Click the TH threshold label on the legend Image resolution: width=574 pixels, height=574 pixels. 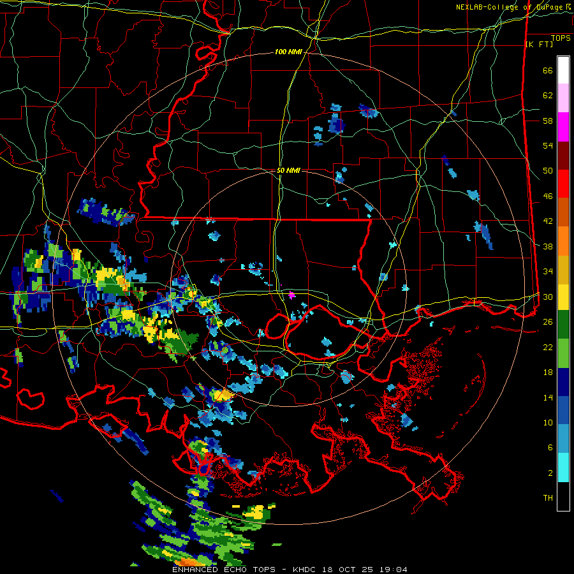548,497
